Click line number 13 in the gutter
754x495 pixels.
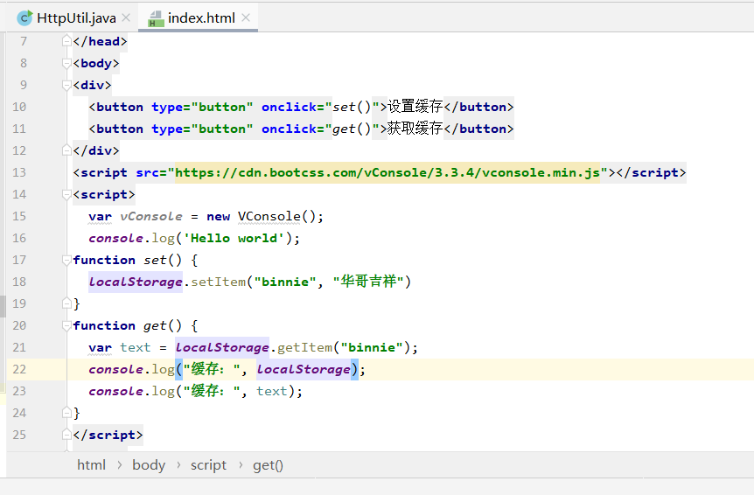click(x=19, y=172)
